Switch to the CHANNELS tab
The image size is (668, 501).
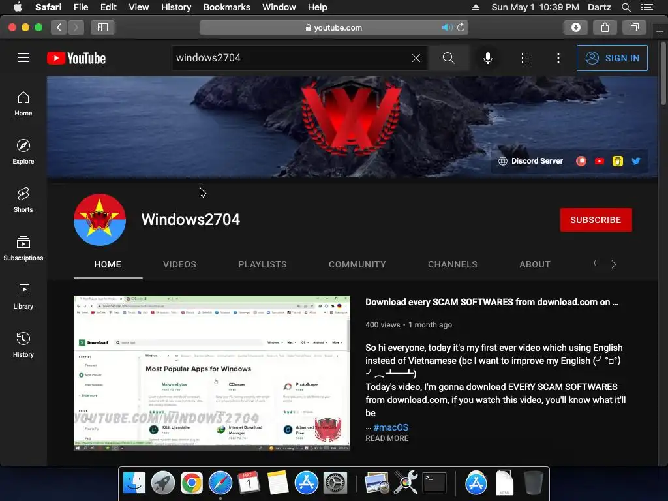click(453, 265)
